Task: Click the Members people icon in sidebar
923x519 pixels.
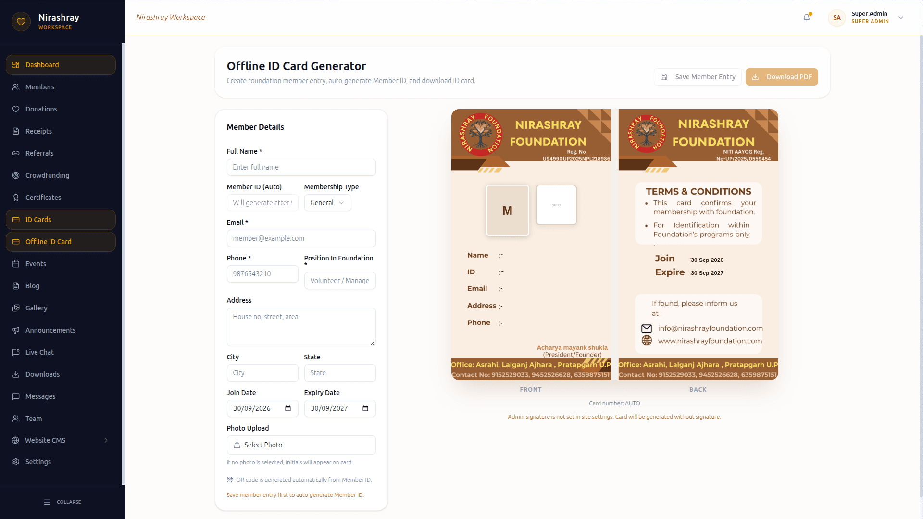Action: 16,87
